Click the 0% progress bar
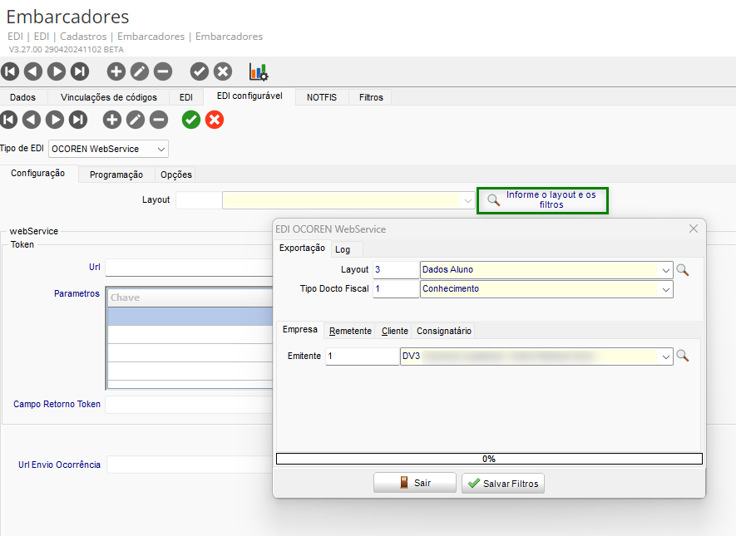The width and height of the screenshot is (736, 536). pyautogui.click(x=489, y=459)
